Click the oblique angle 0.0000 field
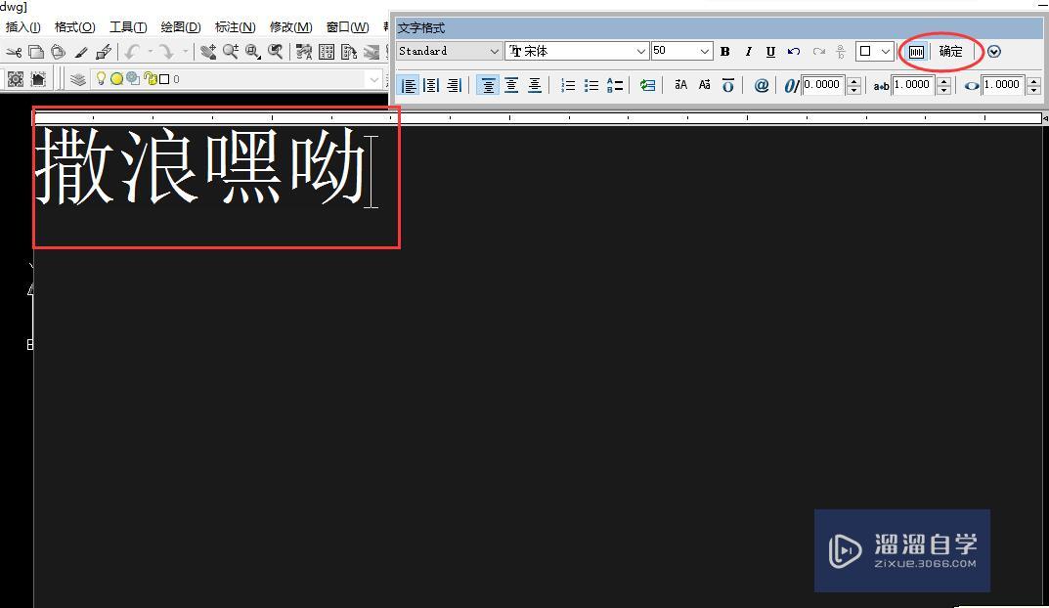The width and height of the screenshot is (1049, 608). [x=823, y=85]
